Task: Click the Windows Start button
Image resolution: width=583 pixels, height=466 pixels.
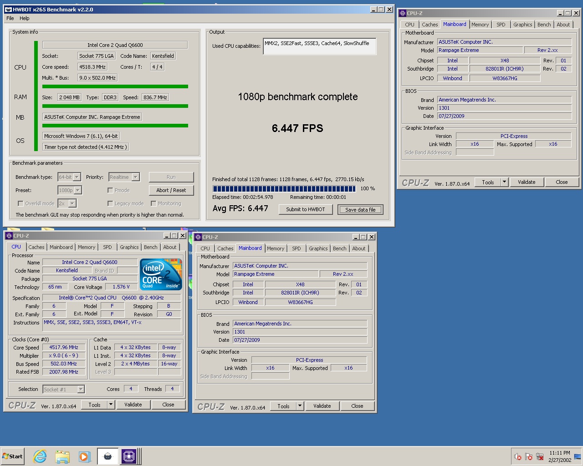Action: tap(13, 456)
